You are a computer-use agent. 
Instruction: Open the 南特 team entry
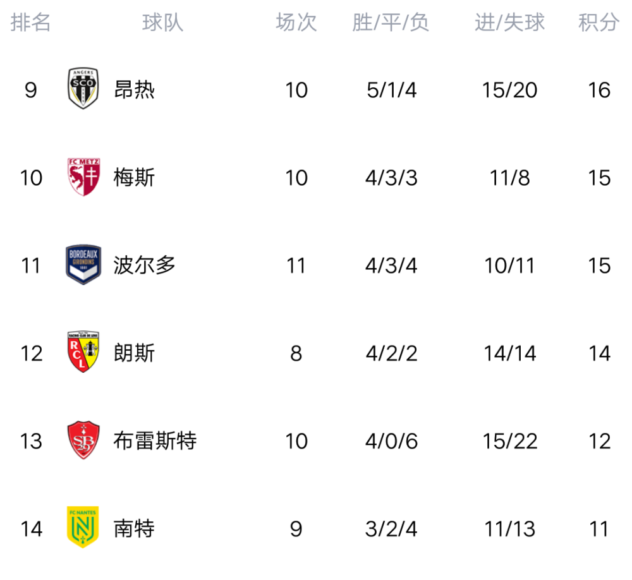coord(134,528)
